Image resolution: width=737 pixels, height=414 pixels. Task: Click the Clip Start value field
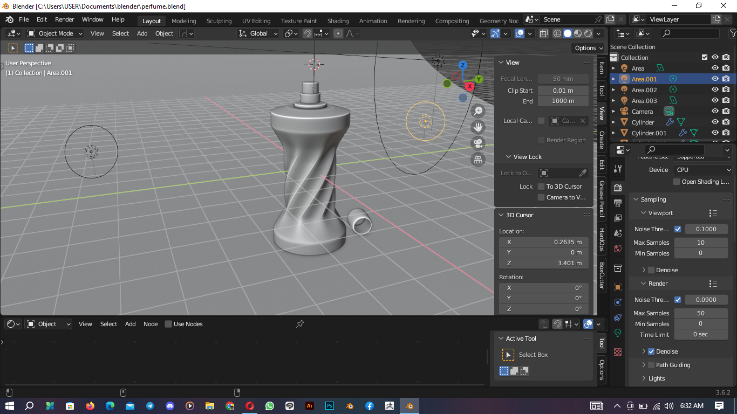point(563,91)
